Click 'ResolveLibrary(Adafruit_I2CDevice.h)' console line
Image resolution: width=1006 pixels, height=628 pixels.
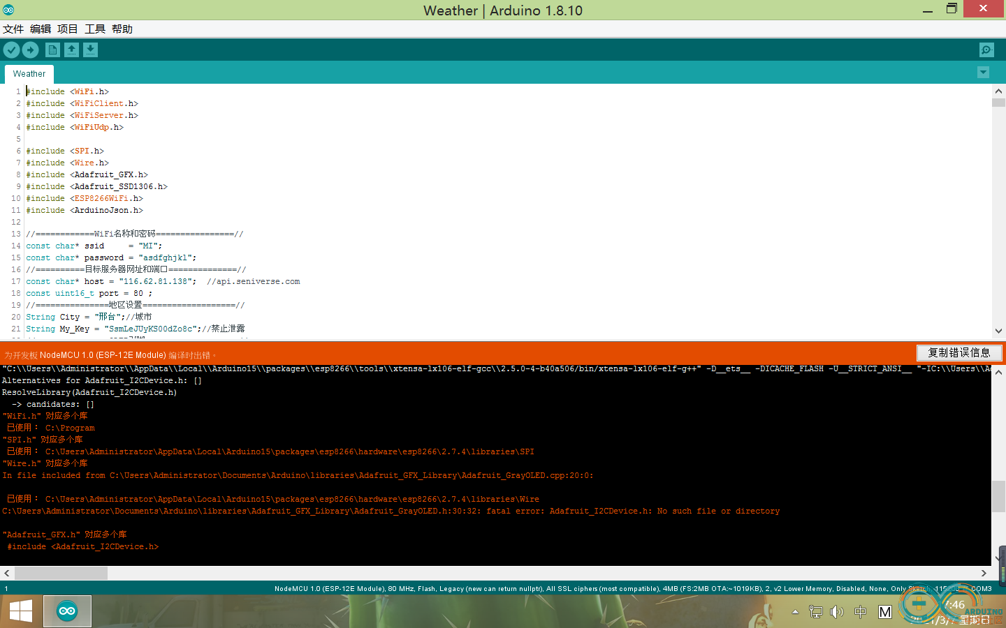(x=89, y=392)
